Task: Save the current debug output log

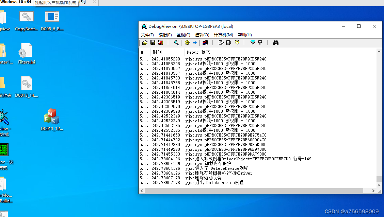Action: 153,42
